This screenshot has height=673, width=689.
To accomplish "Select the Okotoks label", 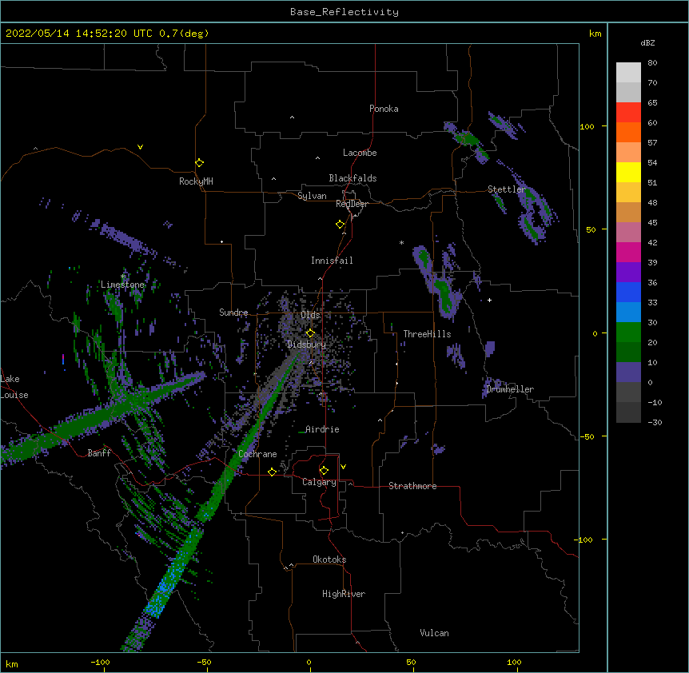I will (x=329, y=560).
